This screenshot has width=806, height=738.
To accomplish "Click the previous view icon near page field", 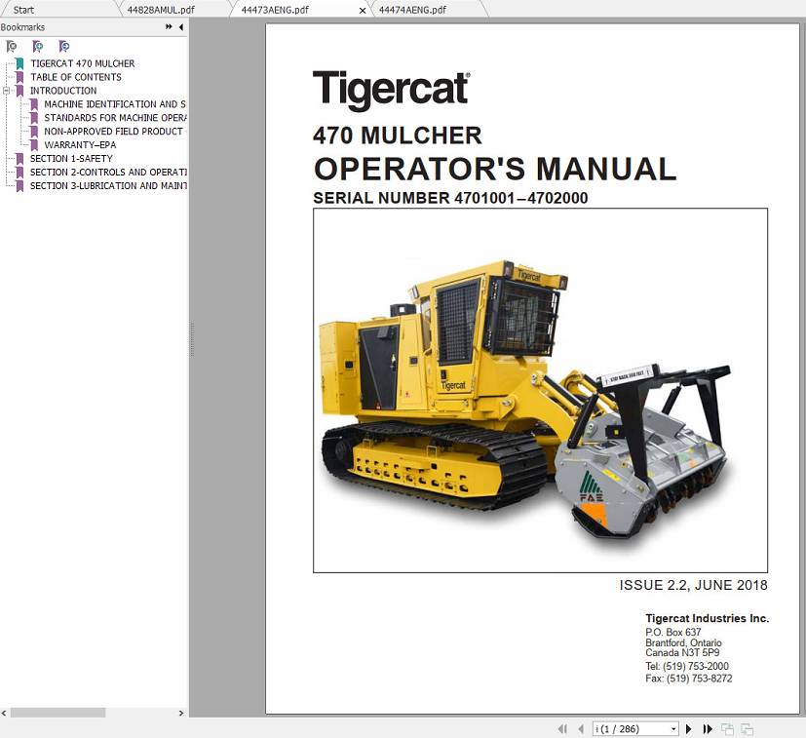I will tap(726, 728).
